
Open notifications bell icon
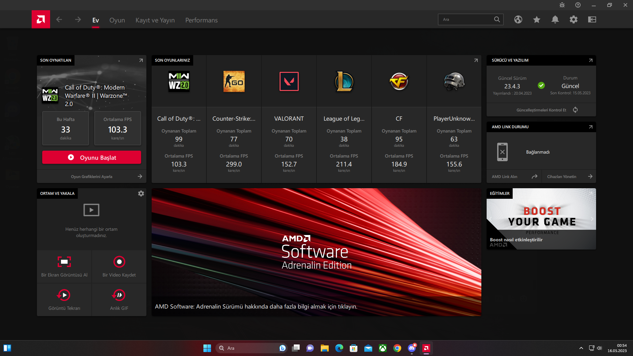click(555, 19)
